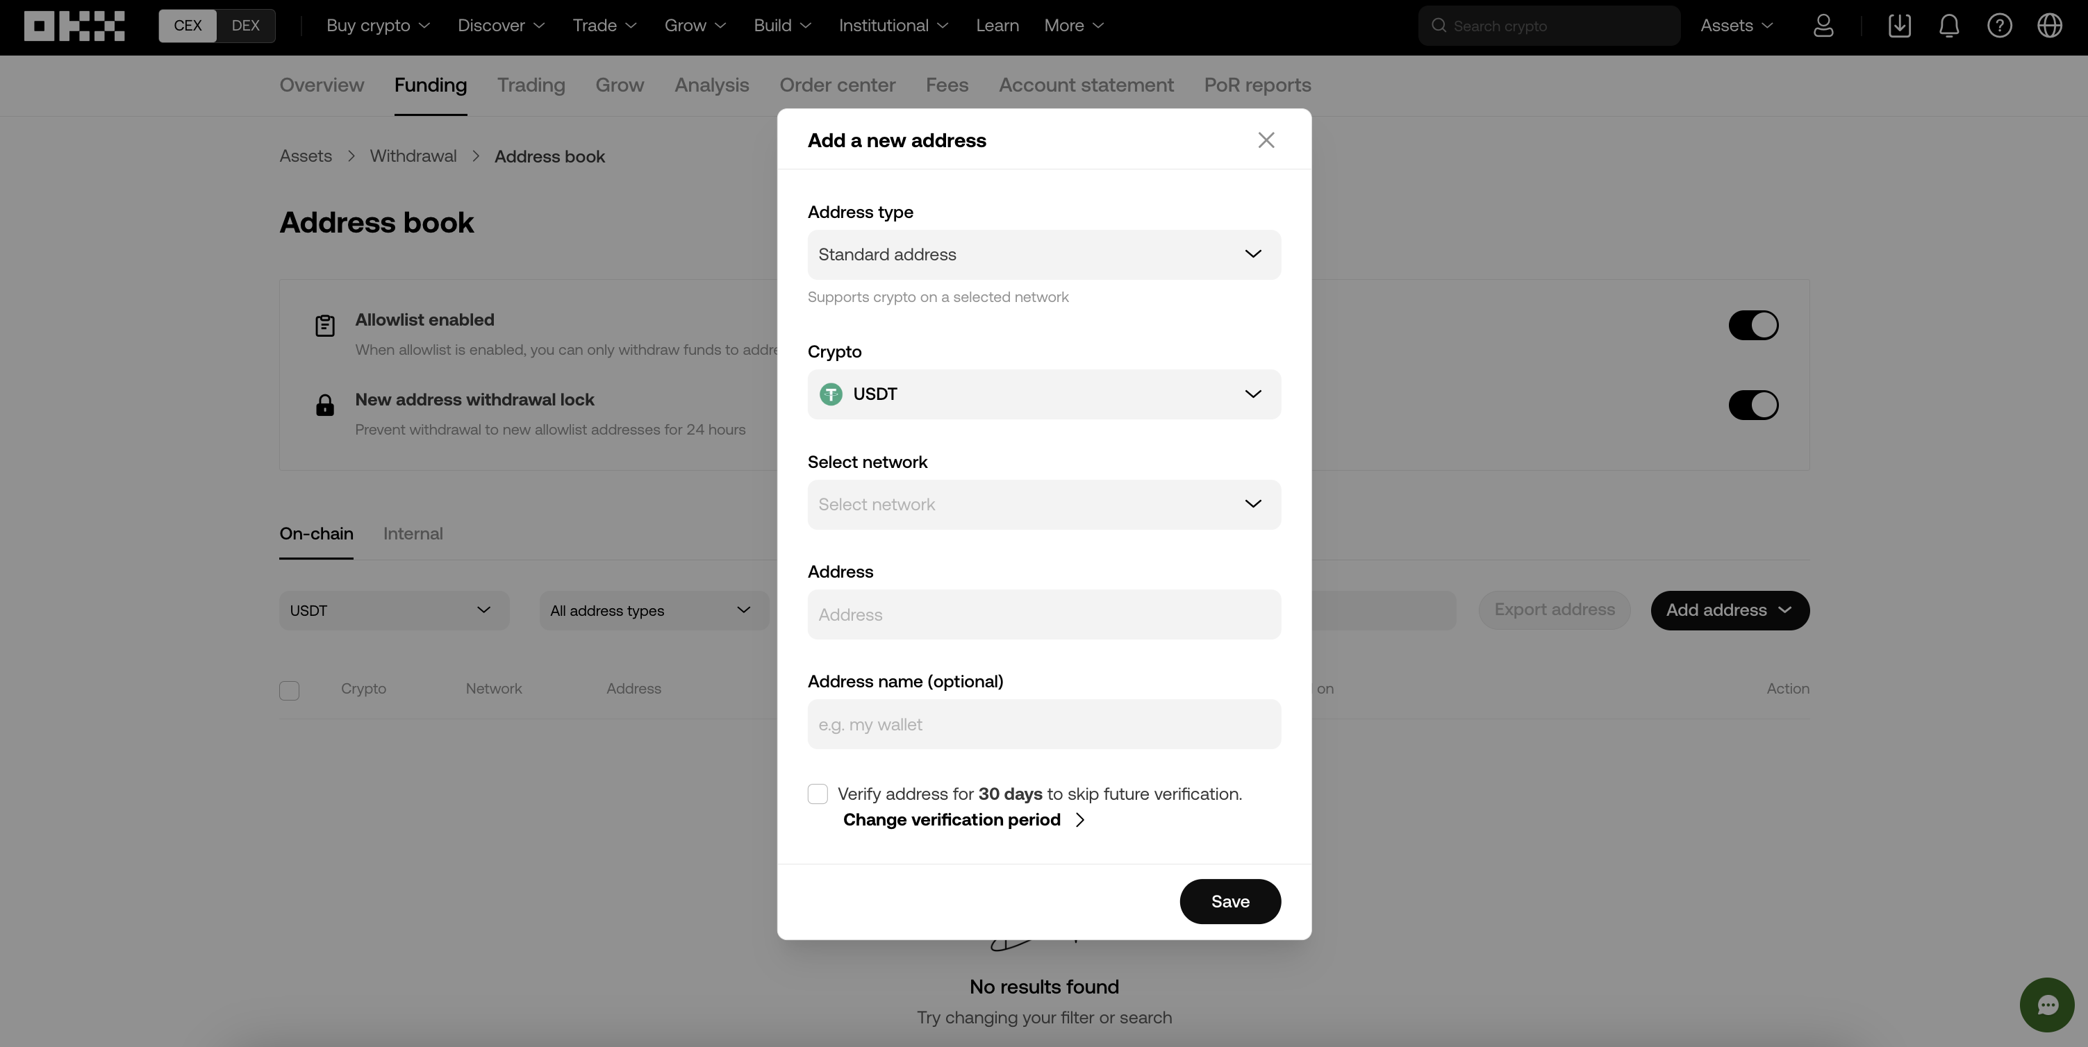Click the Address name input field
This screenshot has width=2088, height=1047.
pyautogui.click(x=1043, y=723)
